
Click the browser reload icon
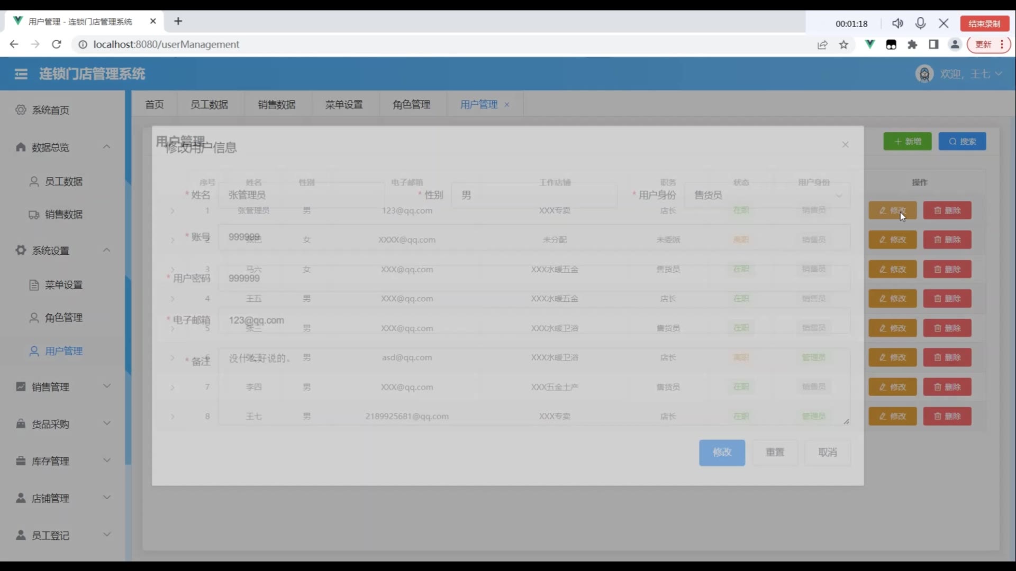point(57,44)
